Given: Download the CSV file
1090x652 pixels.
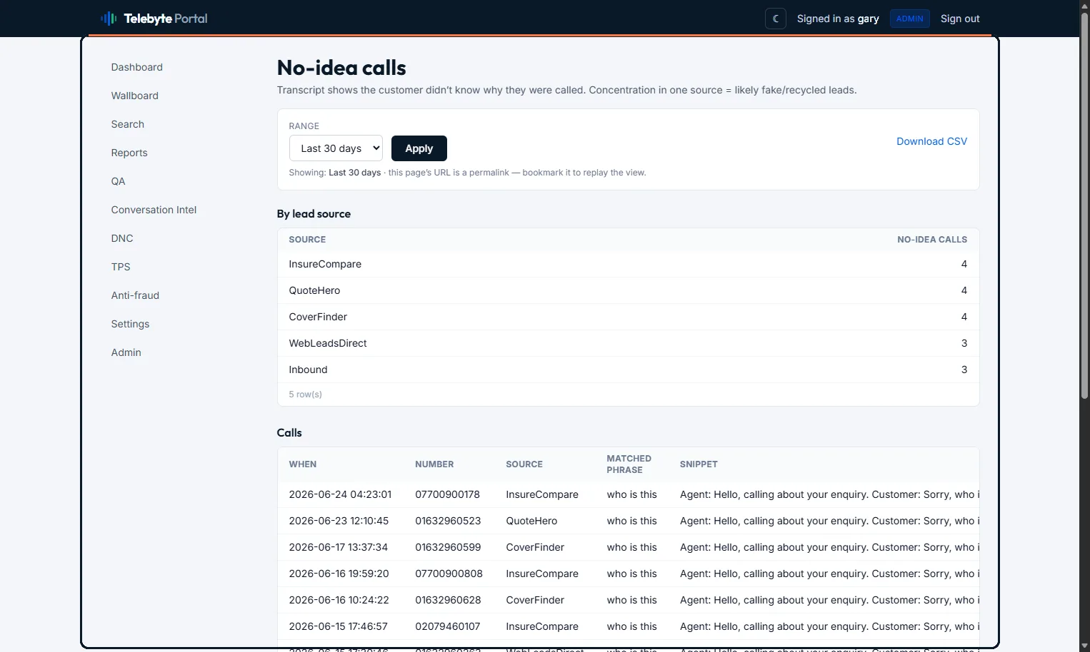Looking at the screenshot, I should [931, 141].
